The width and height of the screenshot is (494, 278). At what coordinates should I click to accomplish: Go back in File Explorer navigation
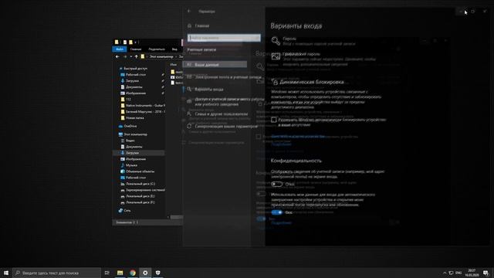[117, 56]
